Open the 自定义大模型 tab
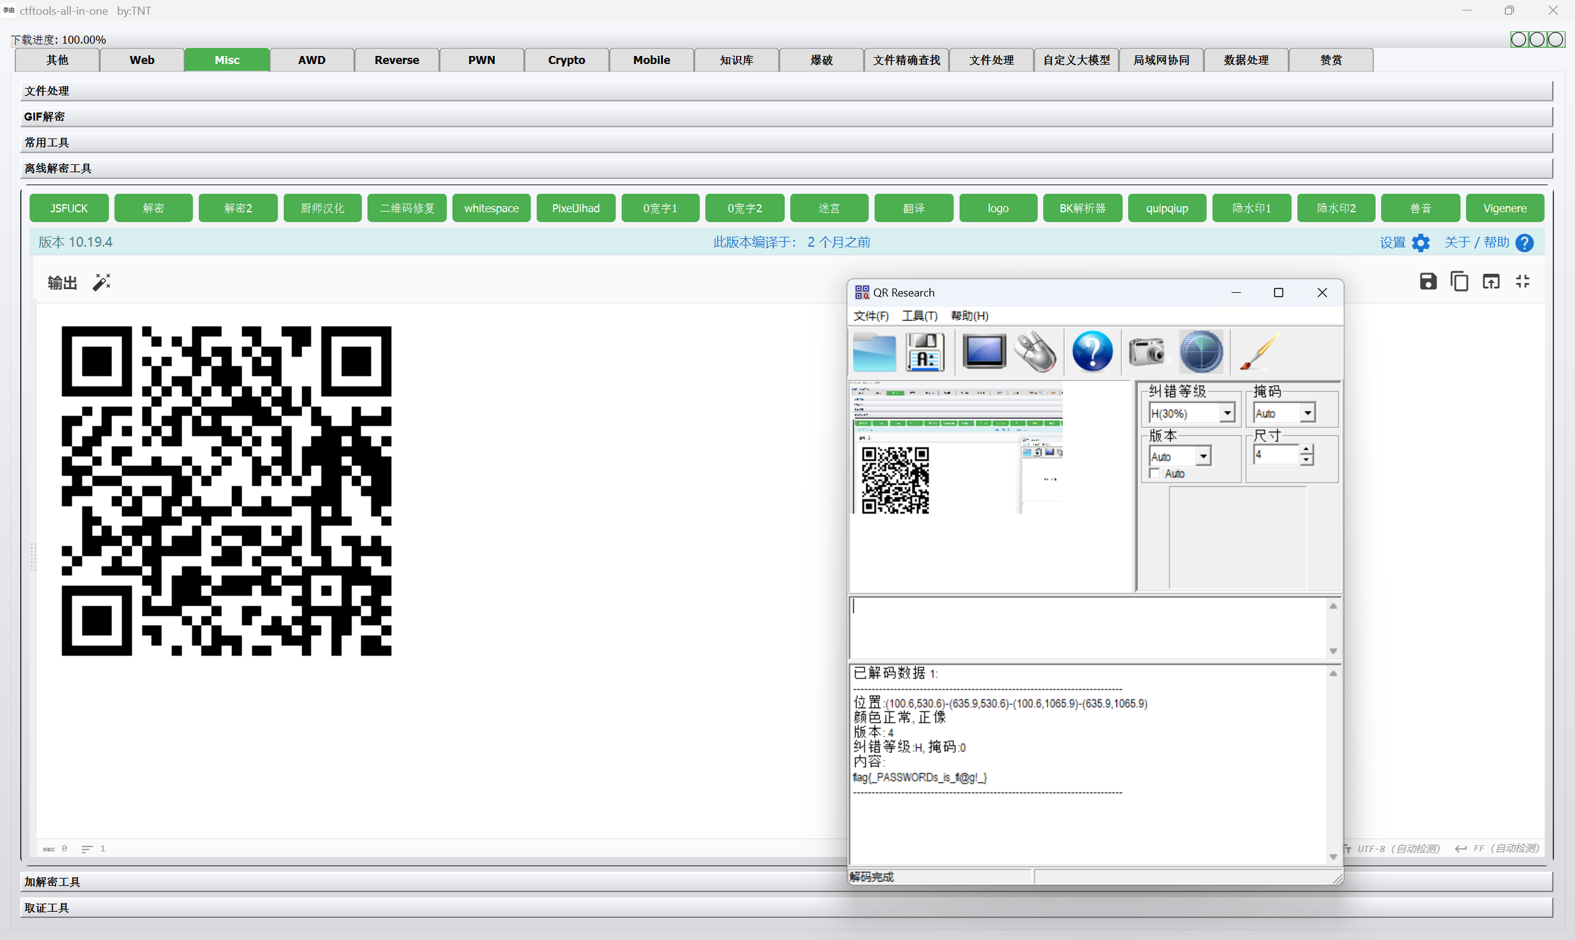Screen dimensions: 1575x940 pyautogui.click(x=1076, y=60)
